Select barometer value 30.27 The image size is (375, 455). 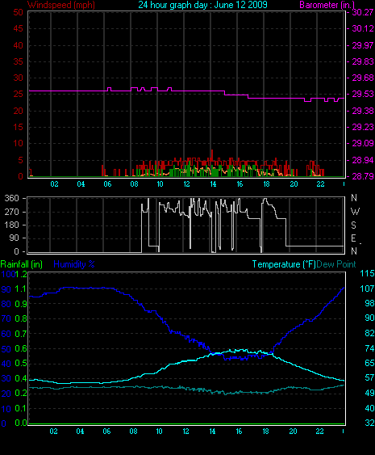[x=363, y=12]
